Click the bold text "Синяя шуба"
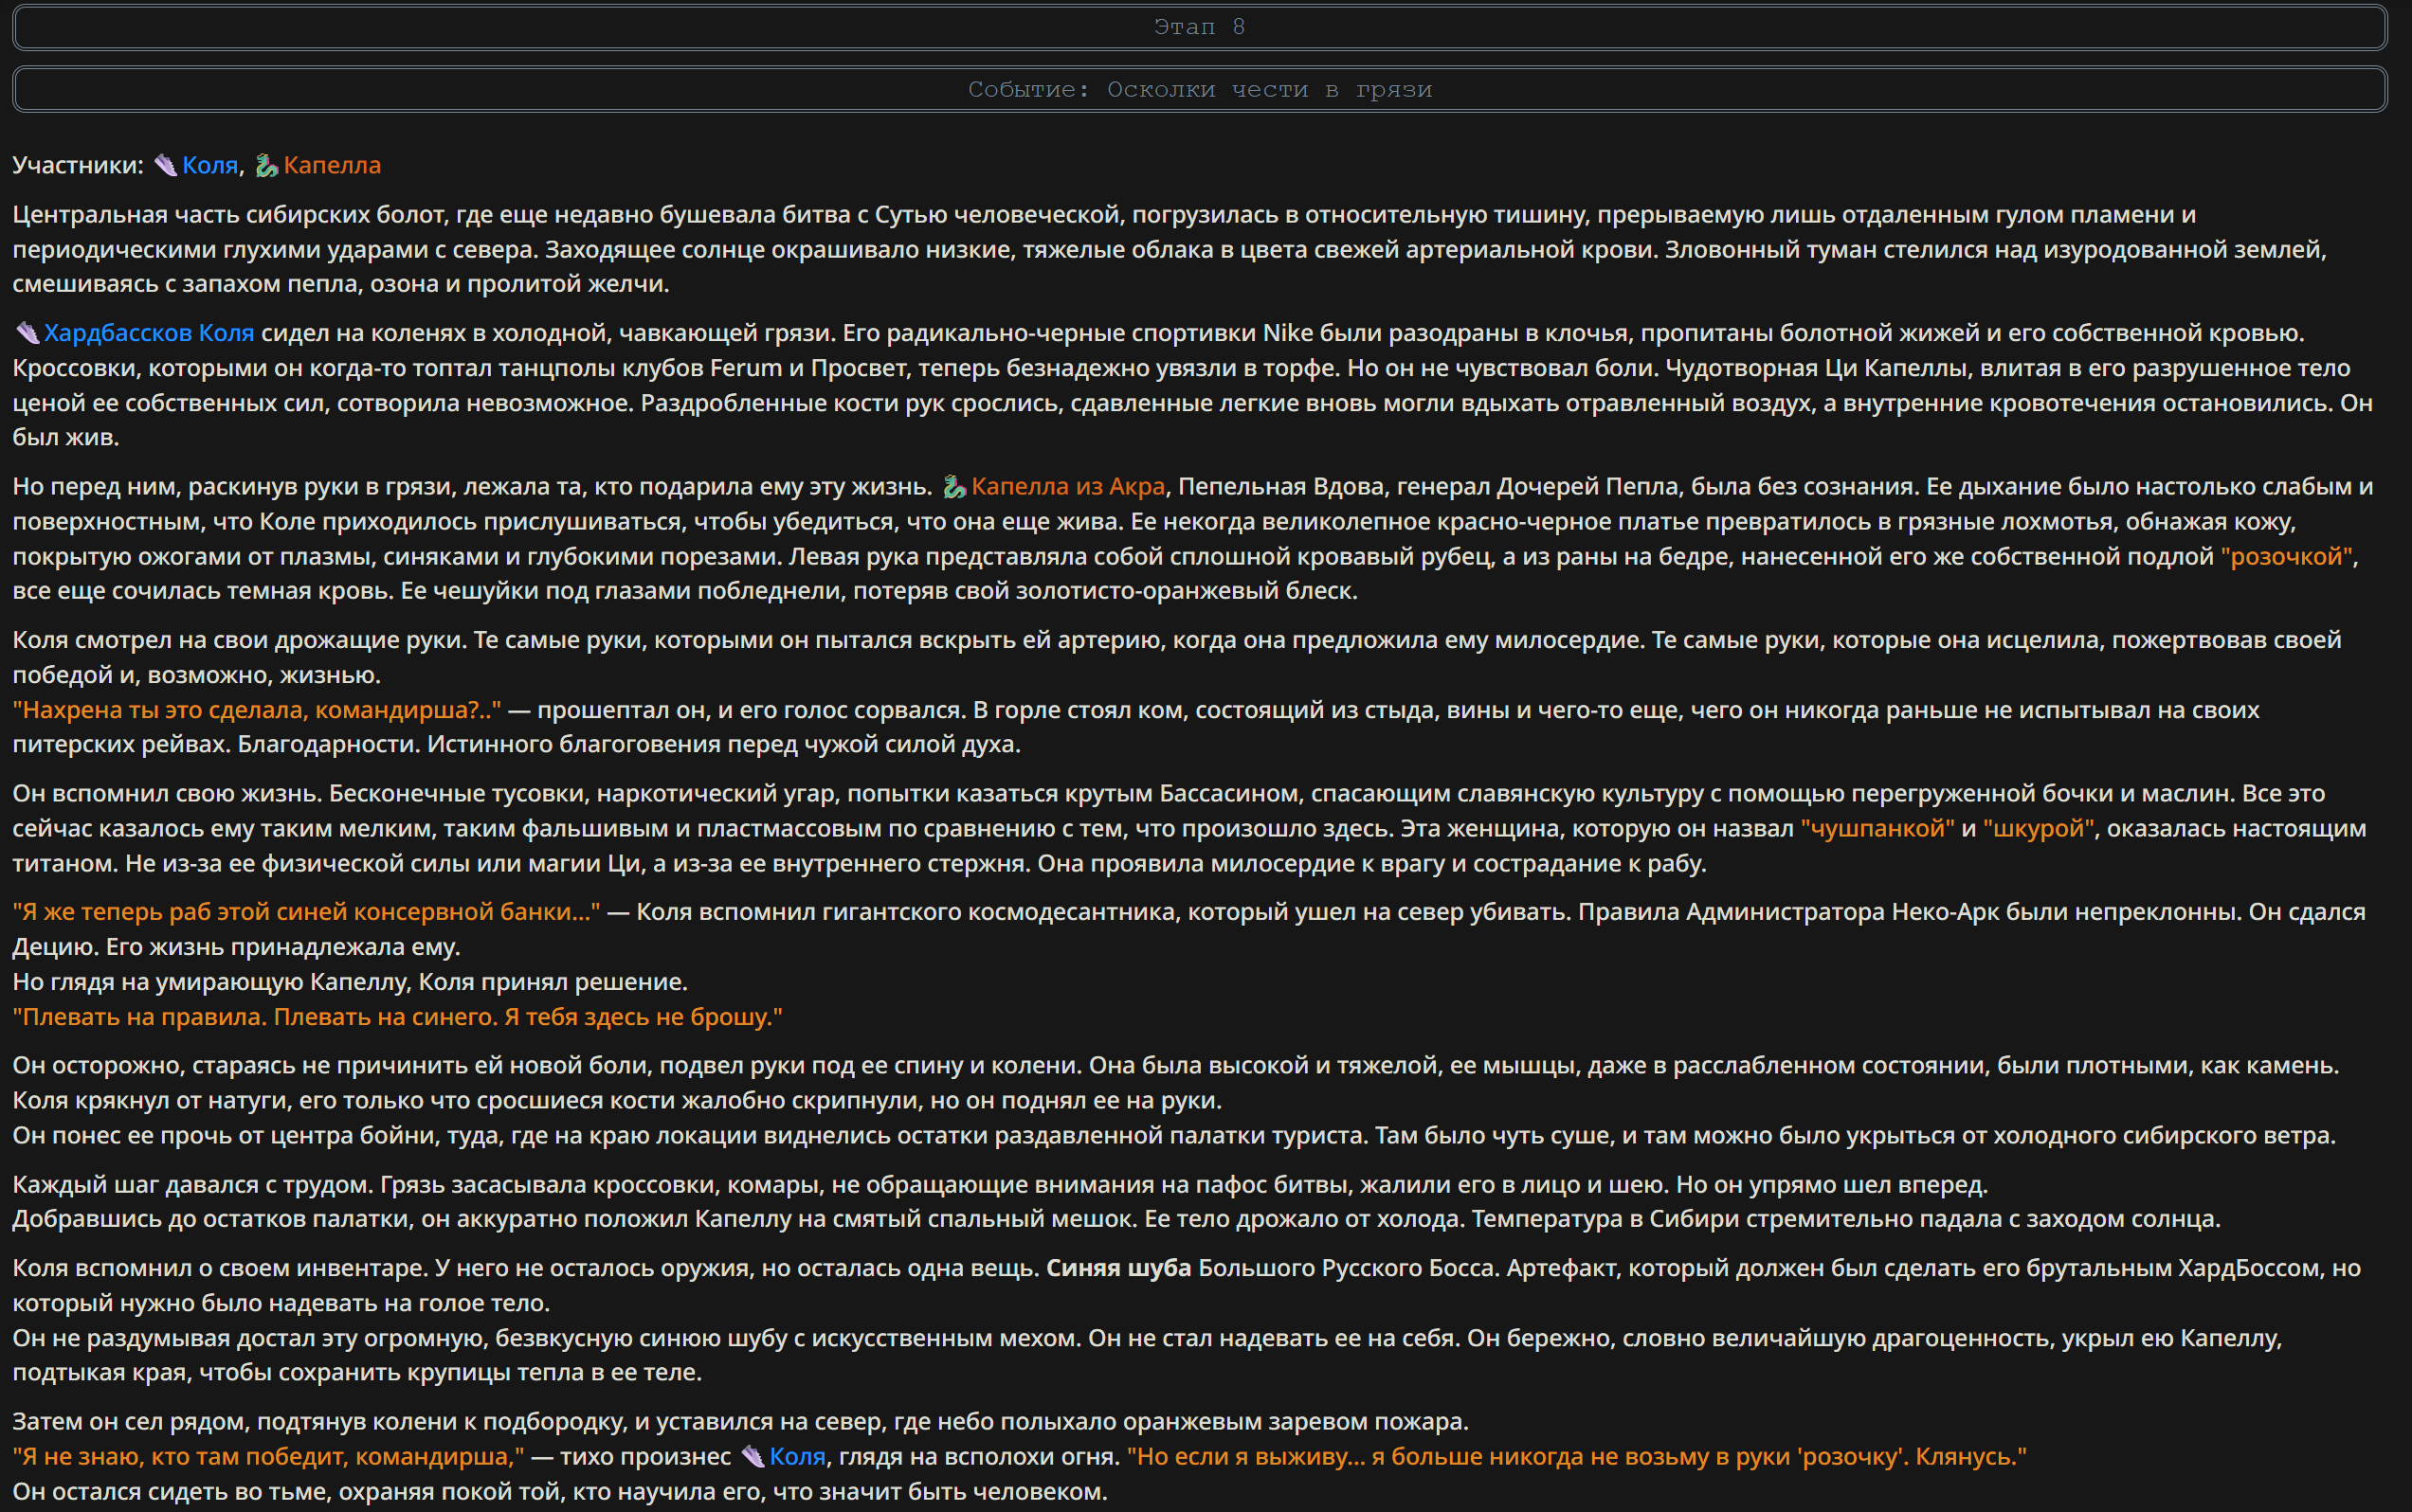This screenshot has width=2412, height=1512. pyautogui.click(x=1118, y=1268)
